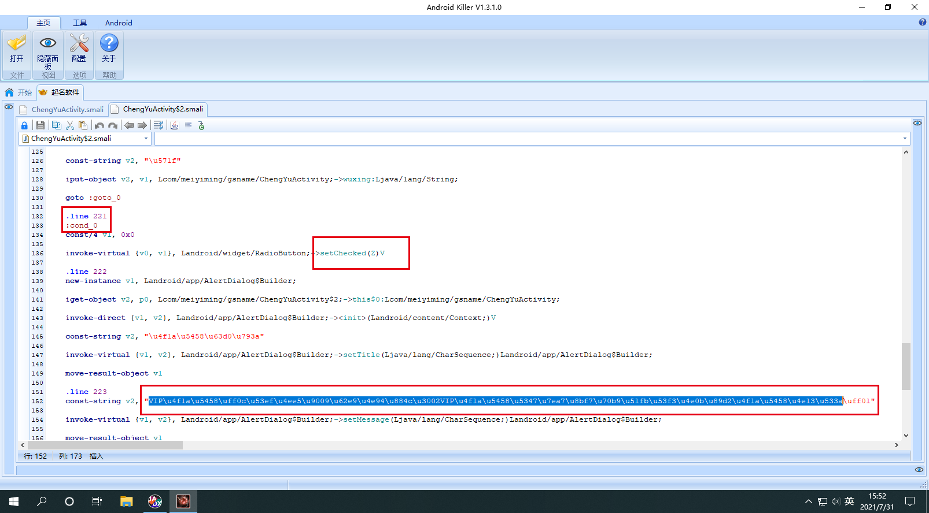The width and height of the screenshot is (929, 513).
Task: Open the Android Killer taskbar icon
Action: point(183,501)
